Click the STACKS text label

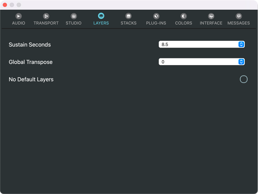click(128, 23)
